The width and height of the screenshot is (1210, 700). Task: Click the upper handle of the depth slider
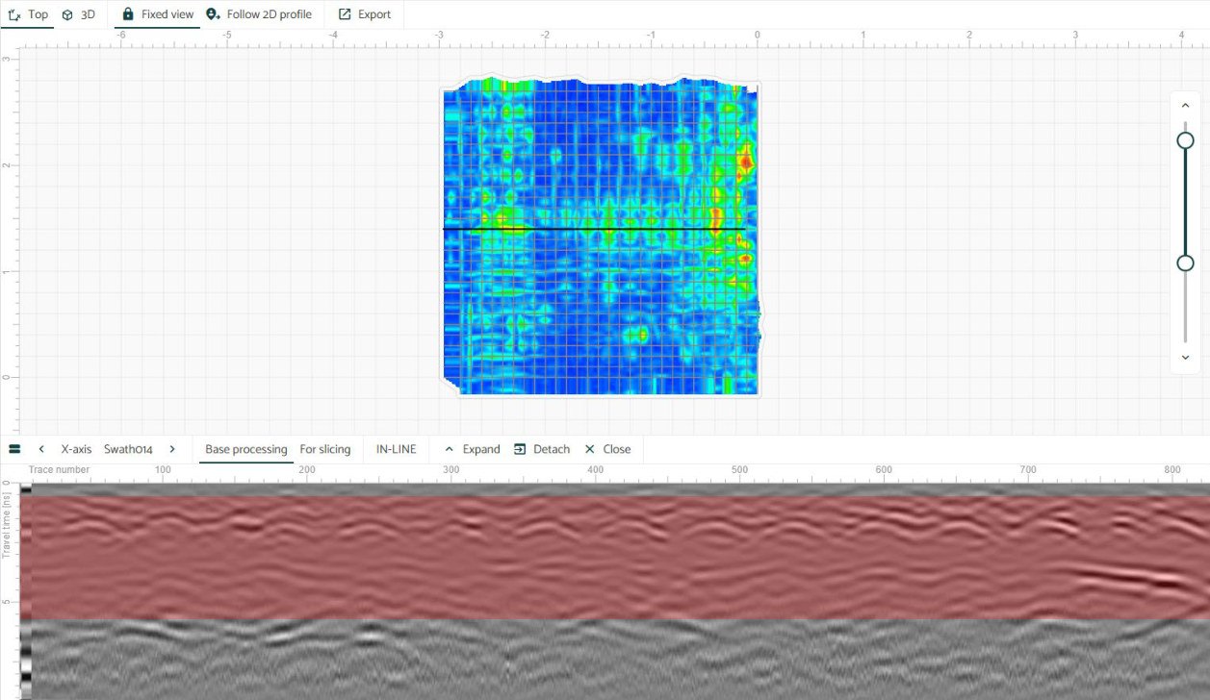1185,140
